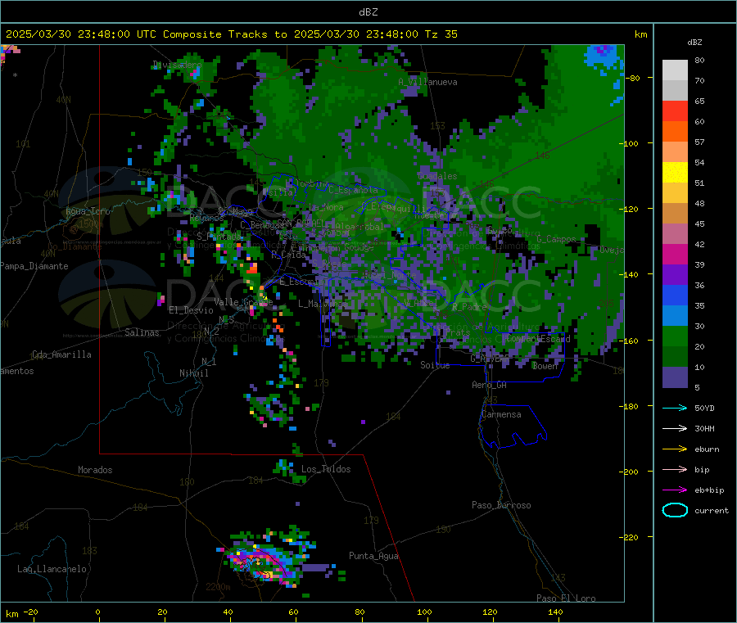The image size is (737, 623).
Task: Choose the light blue 30–35 dBZ swatch
Action: pos(675,316)
